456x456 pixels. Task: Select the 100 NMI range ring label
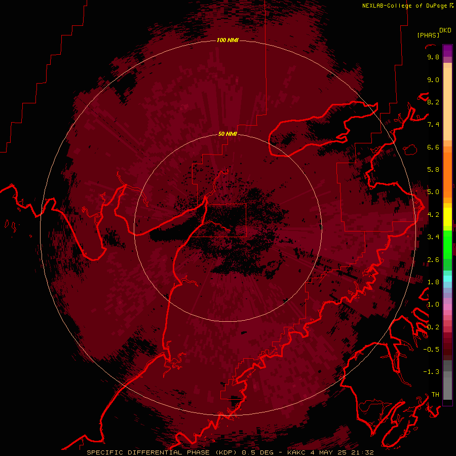tap(227, 40)
